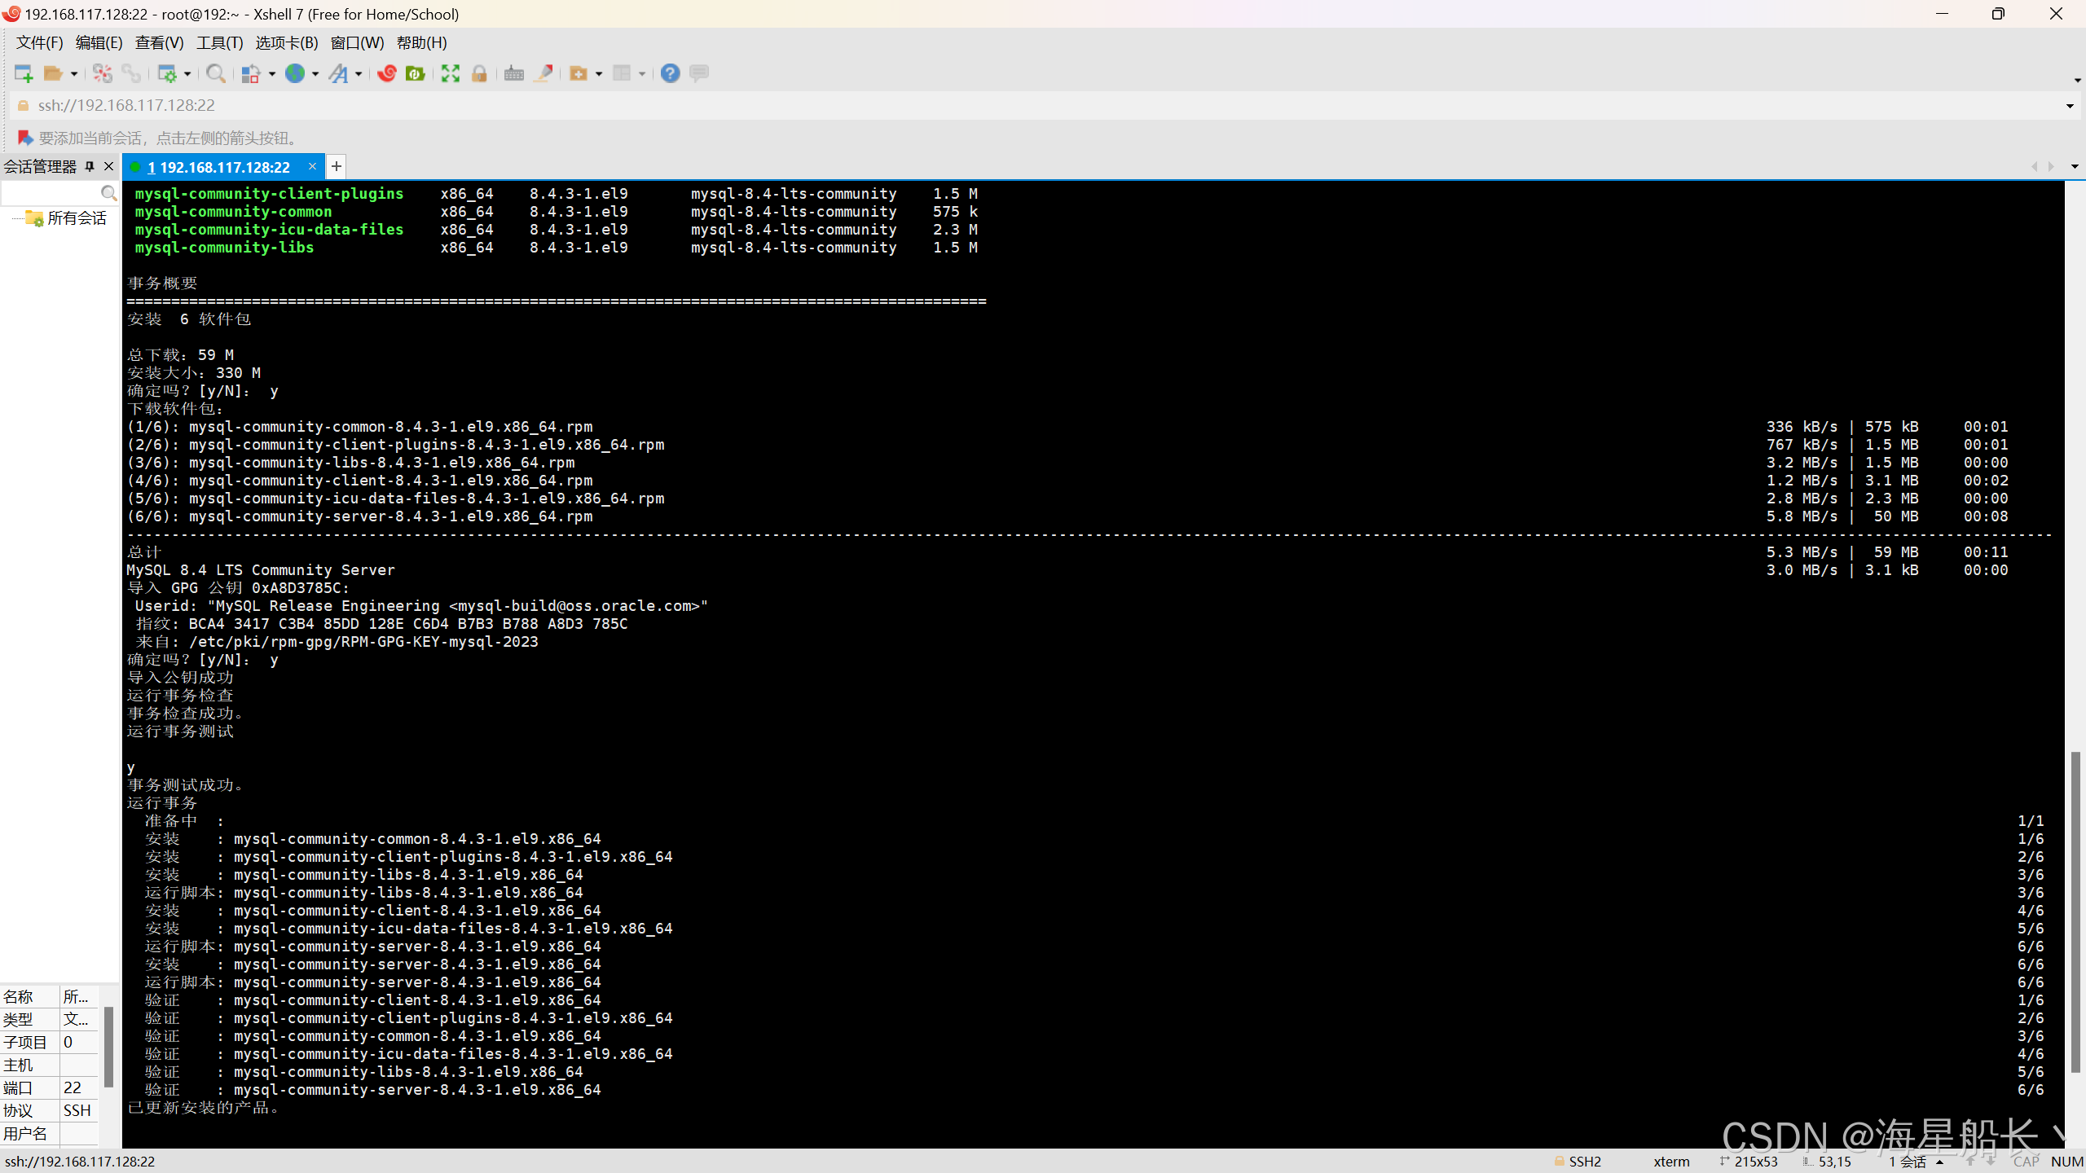Open the blue Help question icon

click(x=670, y=73)
